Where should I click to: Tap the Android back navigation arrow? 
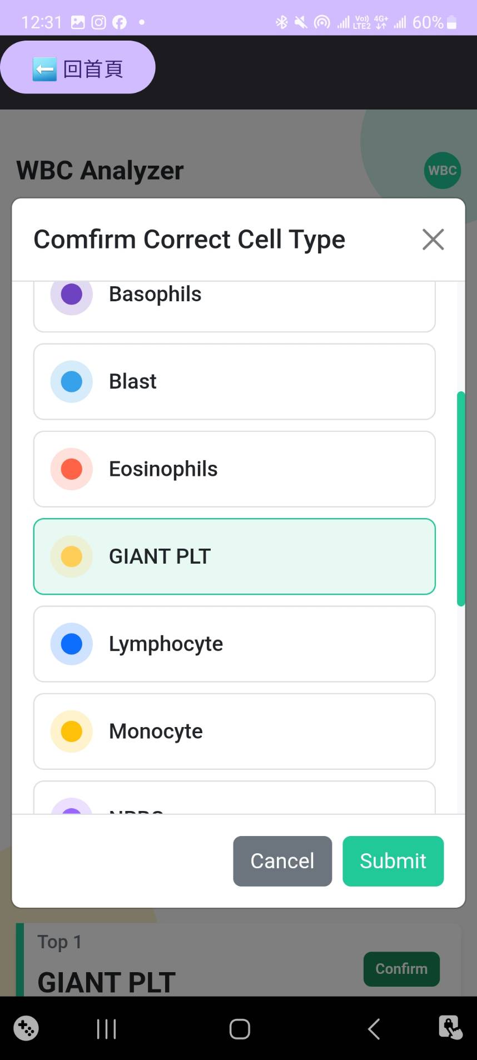pyautogui.click(x=374, y=1029)
